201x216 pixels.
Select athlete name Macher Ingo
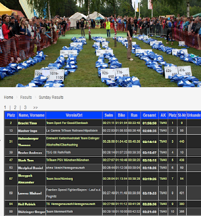27,131
